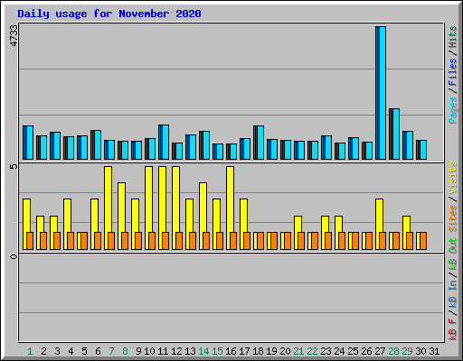Click the yellow visits bar for day 16
This screenshot has height=361, width=463.
click(x=230, y=199)
